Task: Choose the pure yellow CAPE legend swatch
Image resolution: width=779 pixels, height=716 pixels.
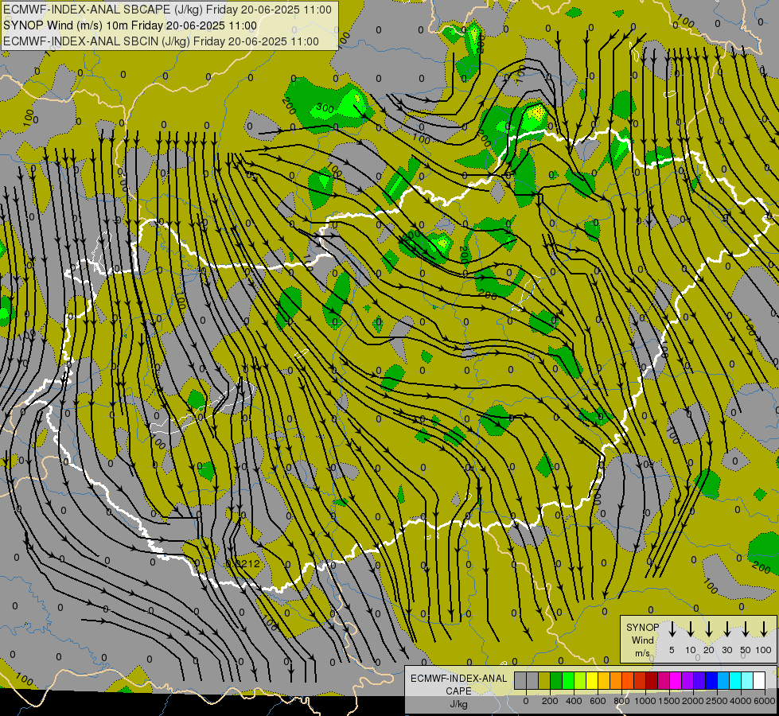Action: pos(592,680)
